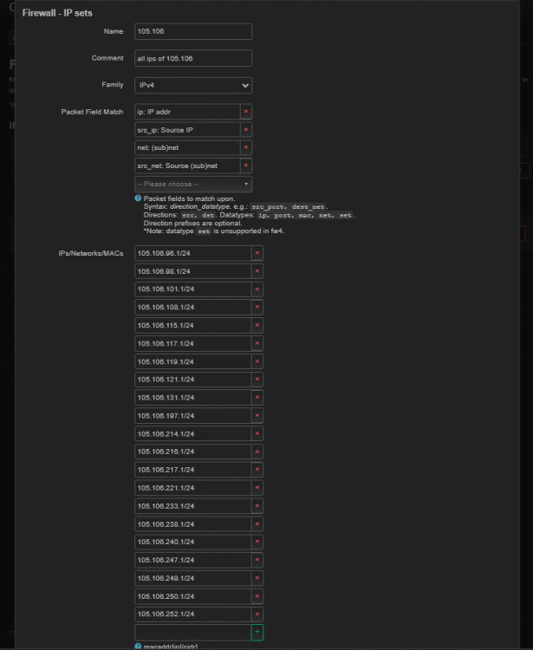Delete the 105.106.216.1/24 entry
Screen dimensions: 533x650
coord(257,452)
